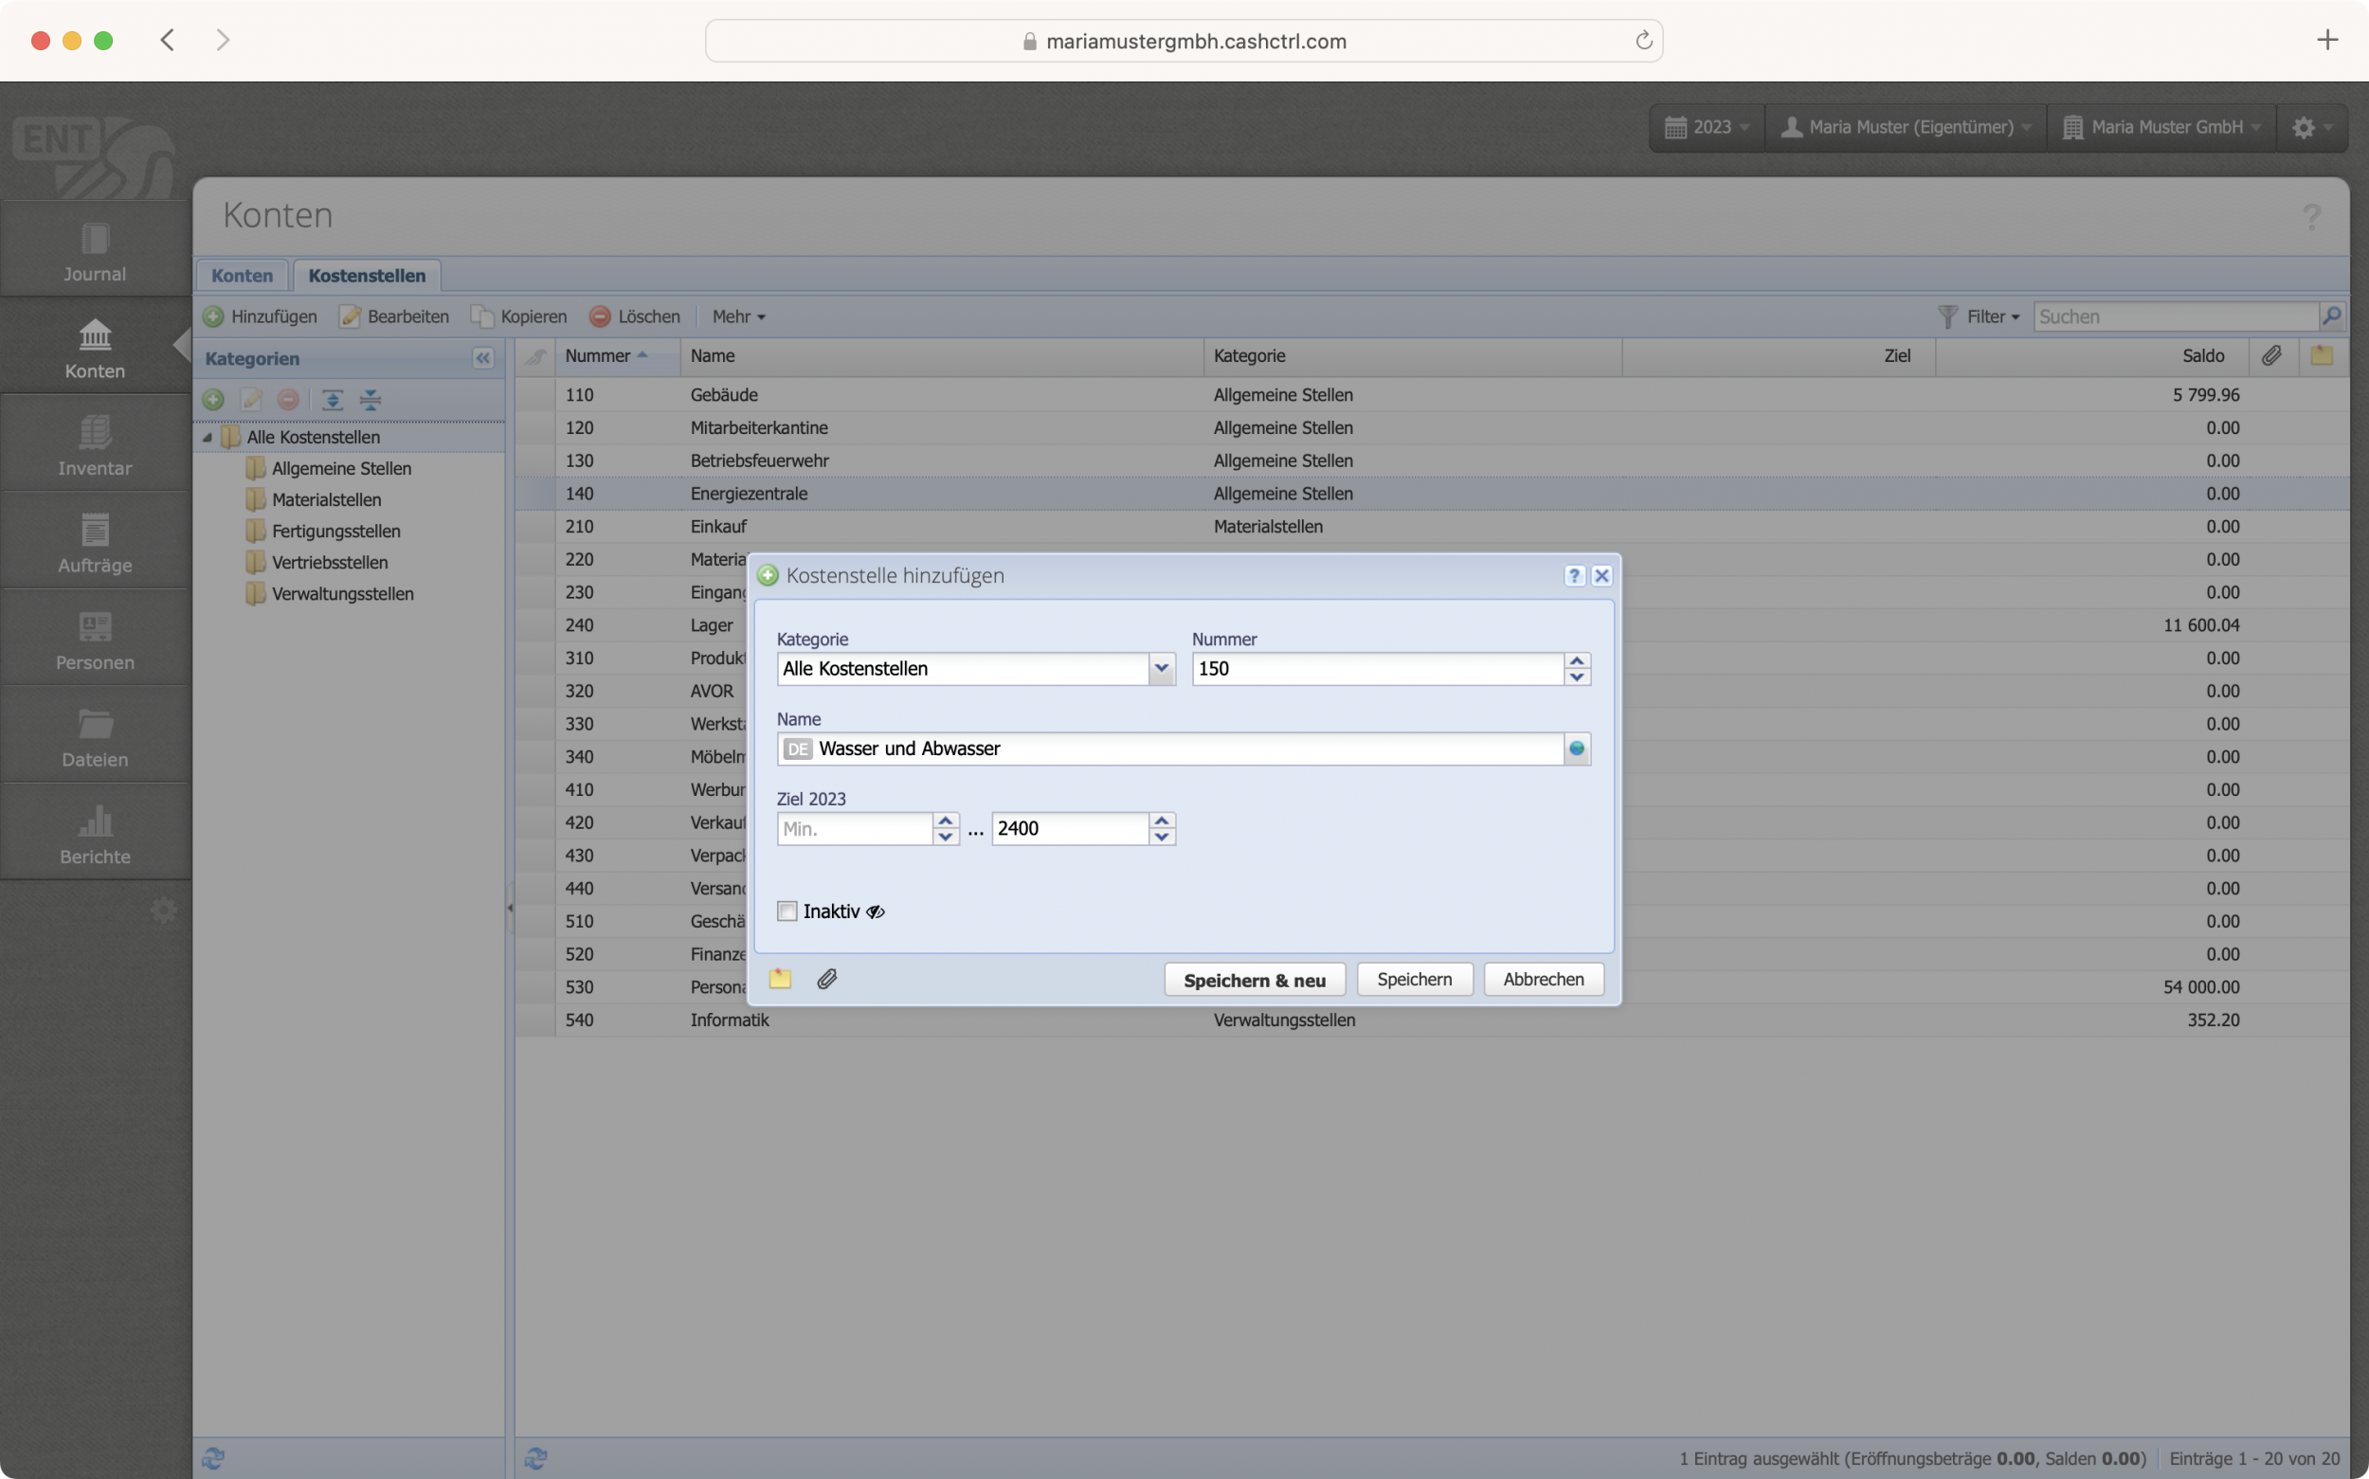Click the Speichern & neu button
The height and width of the screenshot is (1479, 2369).
click(1254, 980)
